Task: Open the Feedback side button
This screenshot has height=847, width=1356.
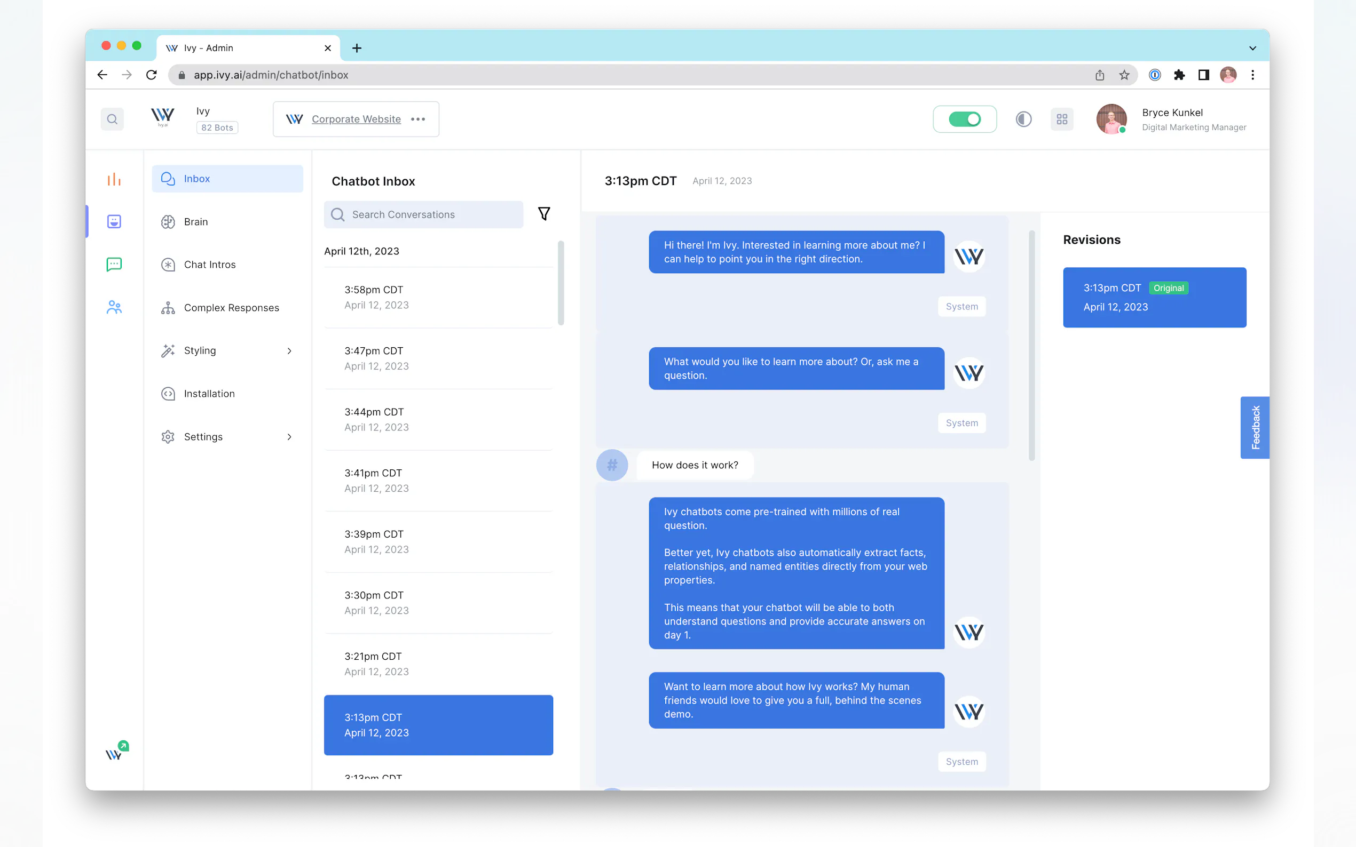Action: 1255,427
